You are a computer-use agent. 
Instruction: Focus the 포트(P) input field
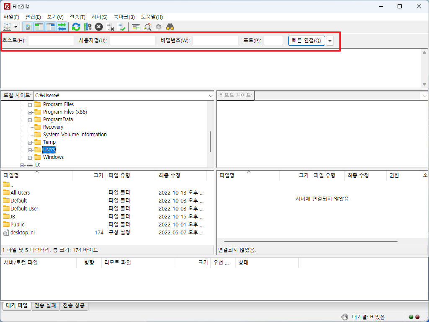[273, 41]
